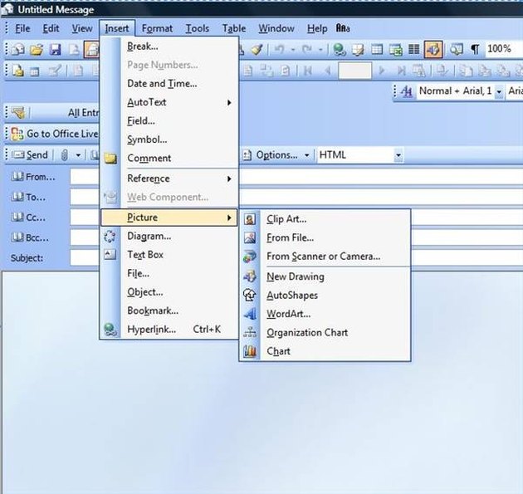Open the View menu
The image size is (523, 494).
(81, 28)
